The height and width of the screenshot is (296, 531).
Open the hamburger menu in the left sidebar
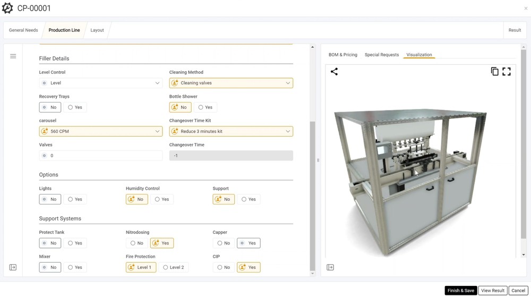(13, 56)
